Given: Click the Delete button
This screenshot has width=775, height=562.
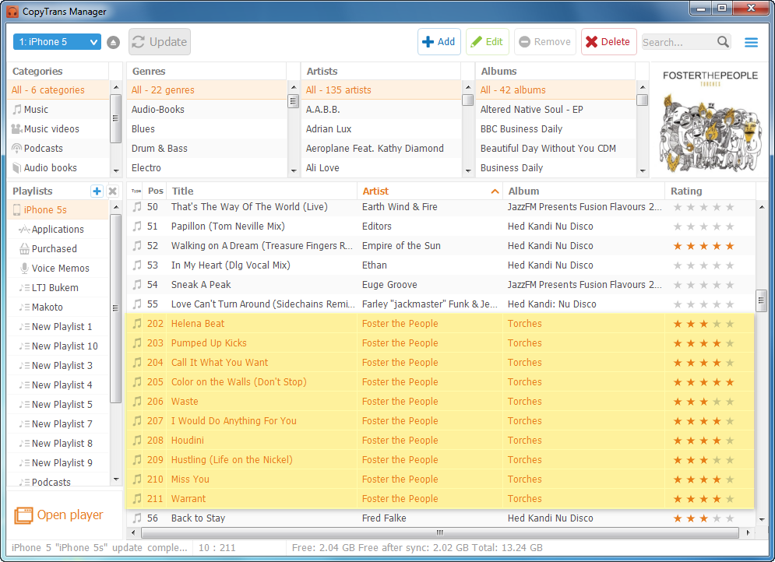Looking at the screenshot, I should [x=608, y=42].
